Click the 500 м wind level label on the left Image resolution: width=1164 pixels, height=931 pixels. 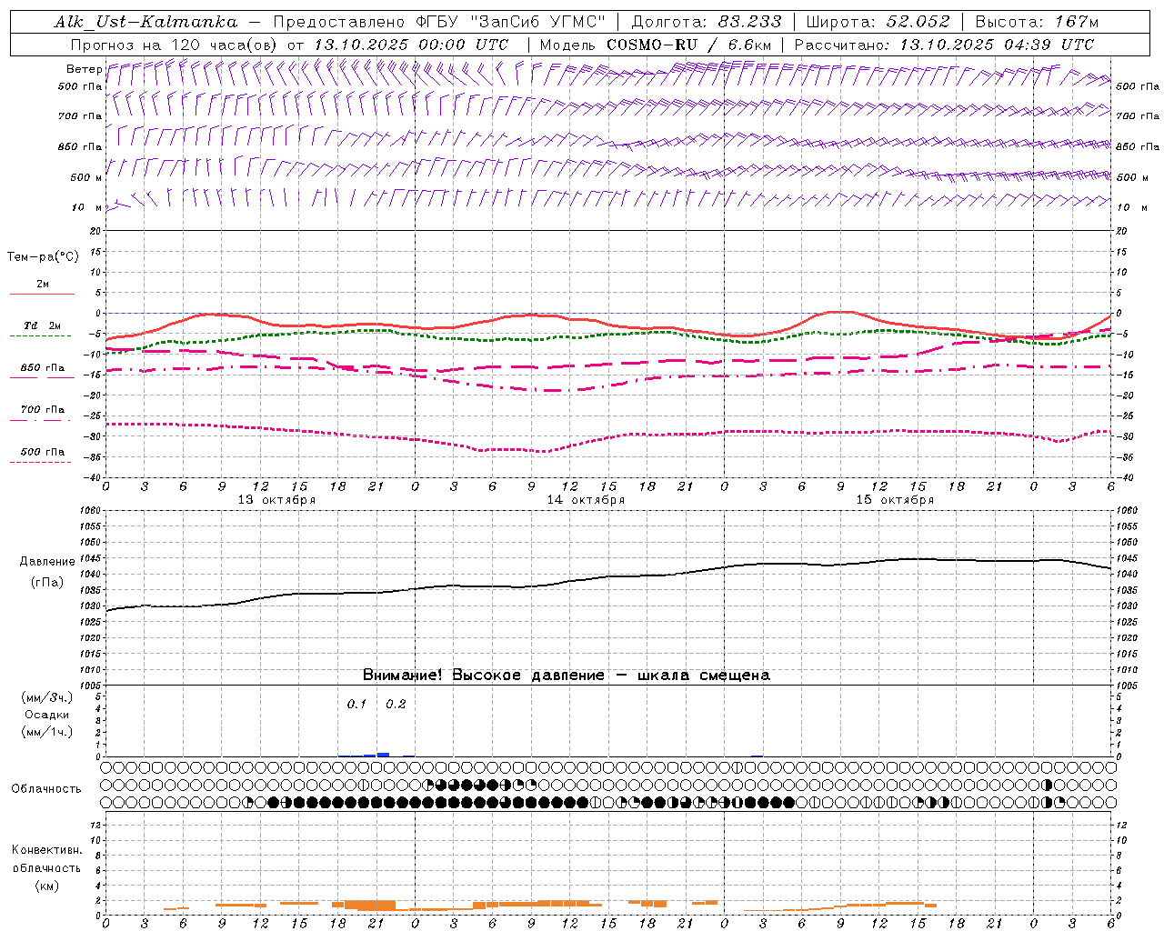86,177
